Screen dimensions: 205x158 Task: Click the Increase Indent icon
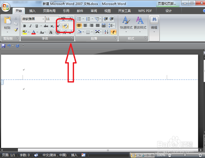pos(111,19)
